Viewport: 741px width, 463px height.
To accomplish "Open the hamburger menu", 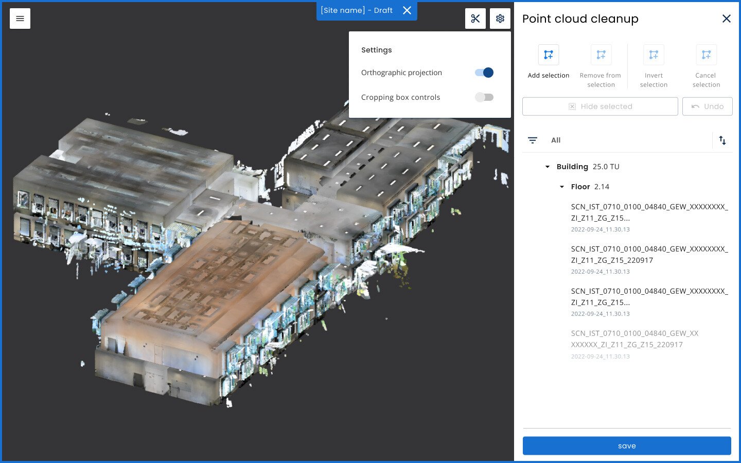I will coord(20,19).
